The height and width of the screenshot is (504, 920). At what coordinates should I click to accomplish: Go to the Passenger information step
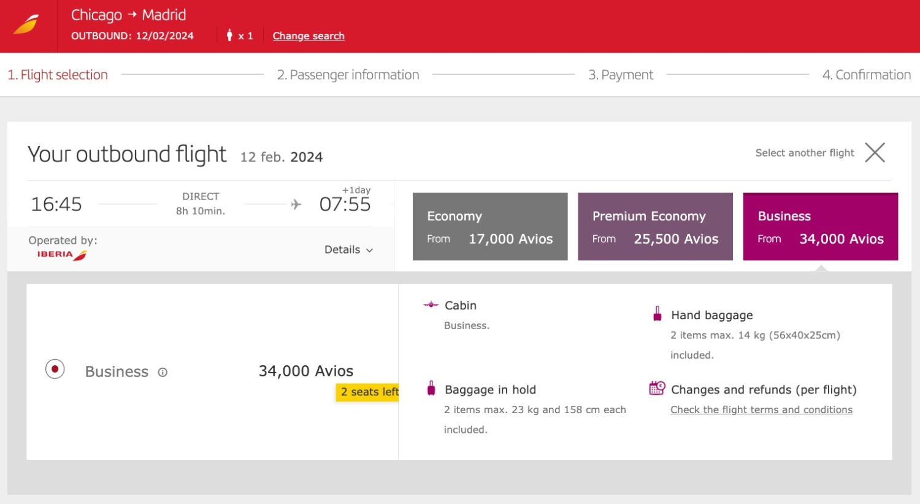click(348, 74)
